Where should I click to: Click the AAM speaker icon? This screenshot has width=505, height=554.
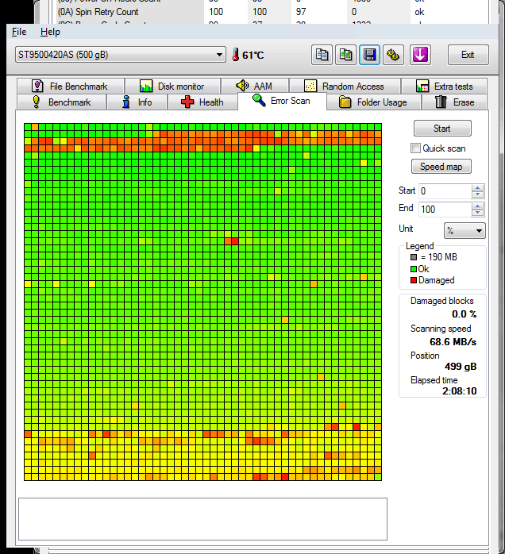pos(242,86)
